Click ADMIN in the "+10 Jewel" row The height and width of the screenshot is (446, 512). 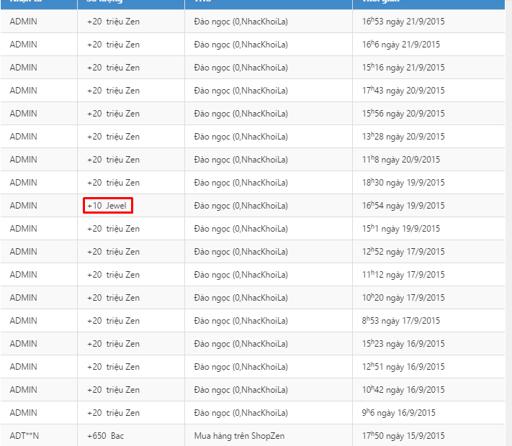click(23, 206)
